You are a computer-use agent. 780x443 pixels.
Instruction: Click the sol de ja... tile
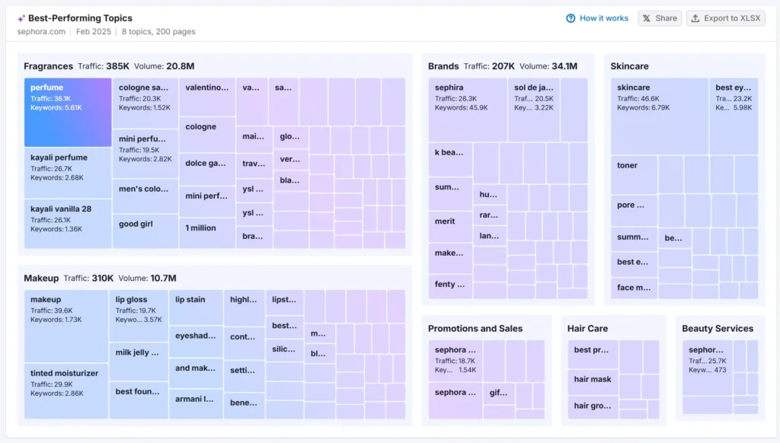534,110
